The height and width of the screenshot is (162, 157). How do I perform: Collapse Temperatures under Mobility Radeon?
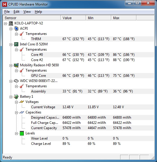(x=16, y=71)
